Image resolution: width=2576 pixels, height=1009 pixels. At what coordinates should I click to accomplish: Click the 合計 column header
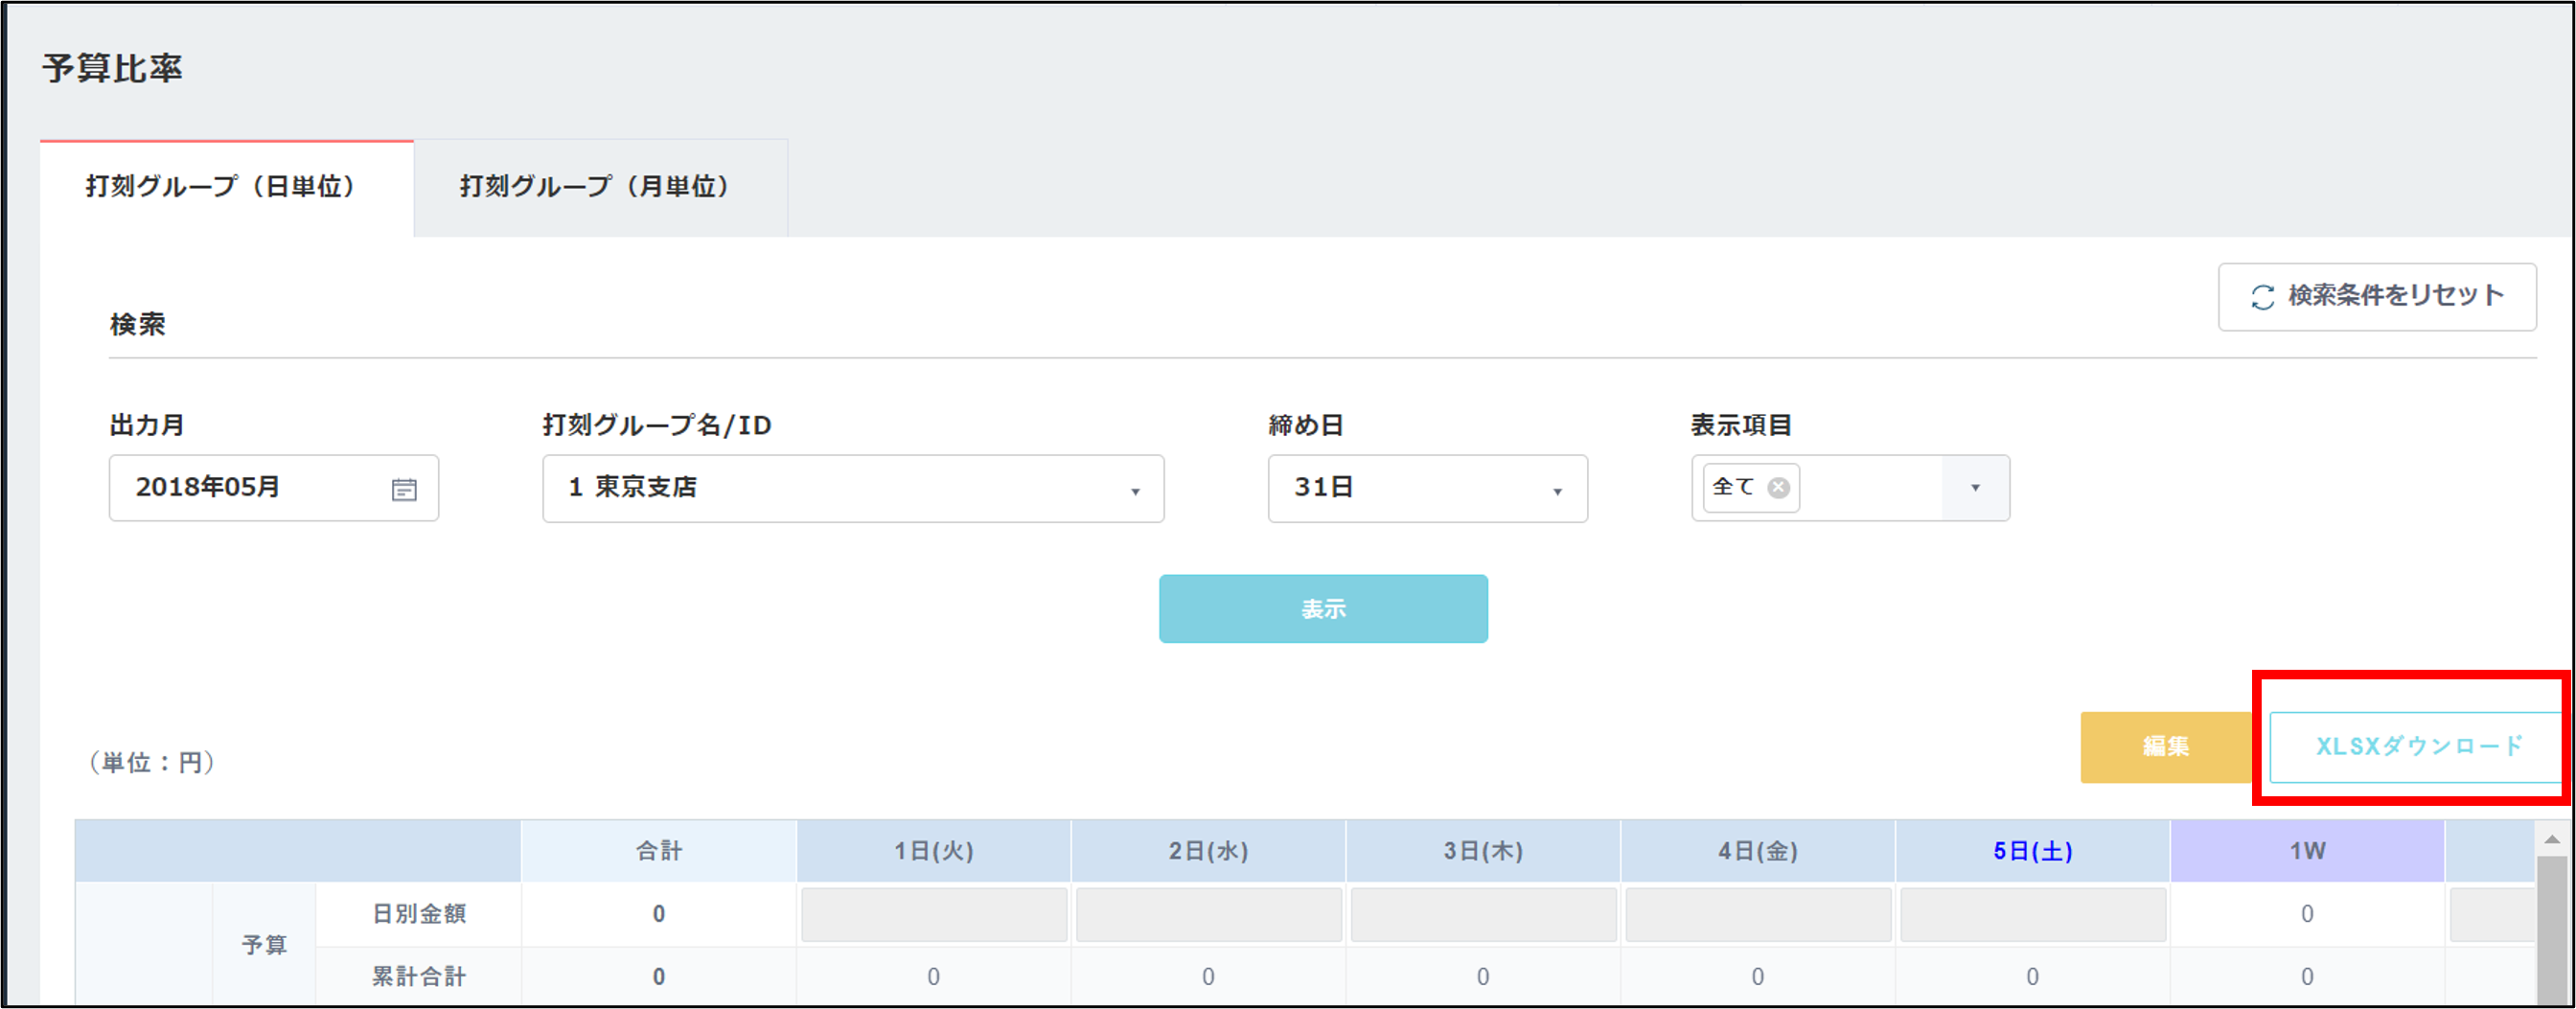[658, 851]
